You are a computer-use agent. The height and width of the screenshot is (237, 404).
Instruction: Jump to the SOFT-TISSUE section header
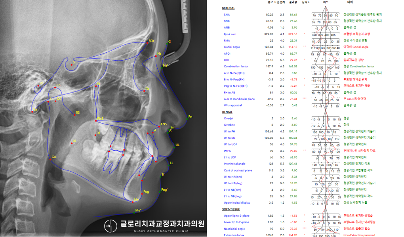point(231,209)
